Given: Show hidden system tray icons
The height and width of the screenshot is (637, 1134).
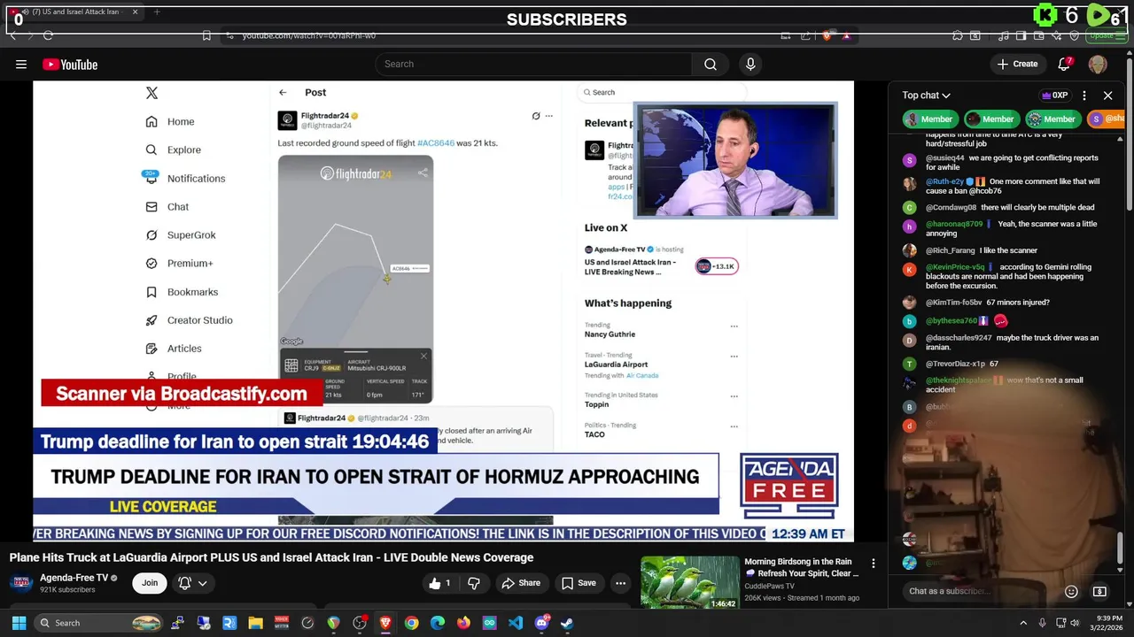Looking at the screenshot, I should [1023, 623].
